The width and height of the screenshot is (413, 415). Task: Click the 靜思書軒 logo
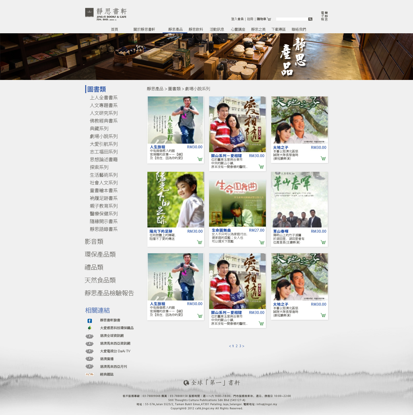coord(106,14)
